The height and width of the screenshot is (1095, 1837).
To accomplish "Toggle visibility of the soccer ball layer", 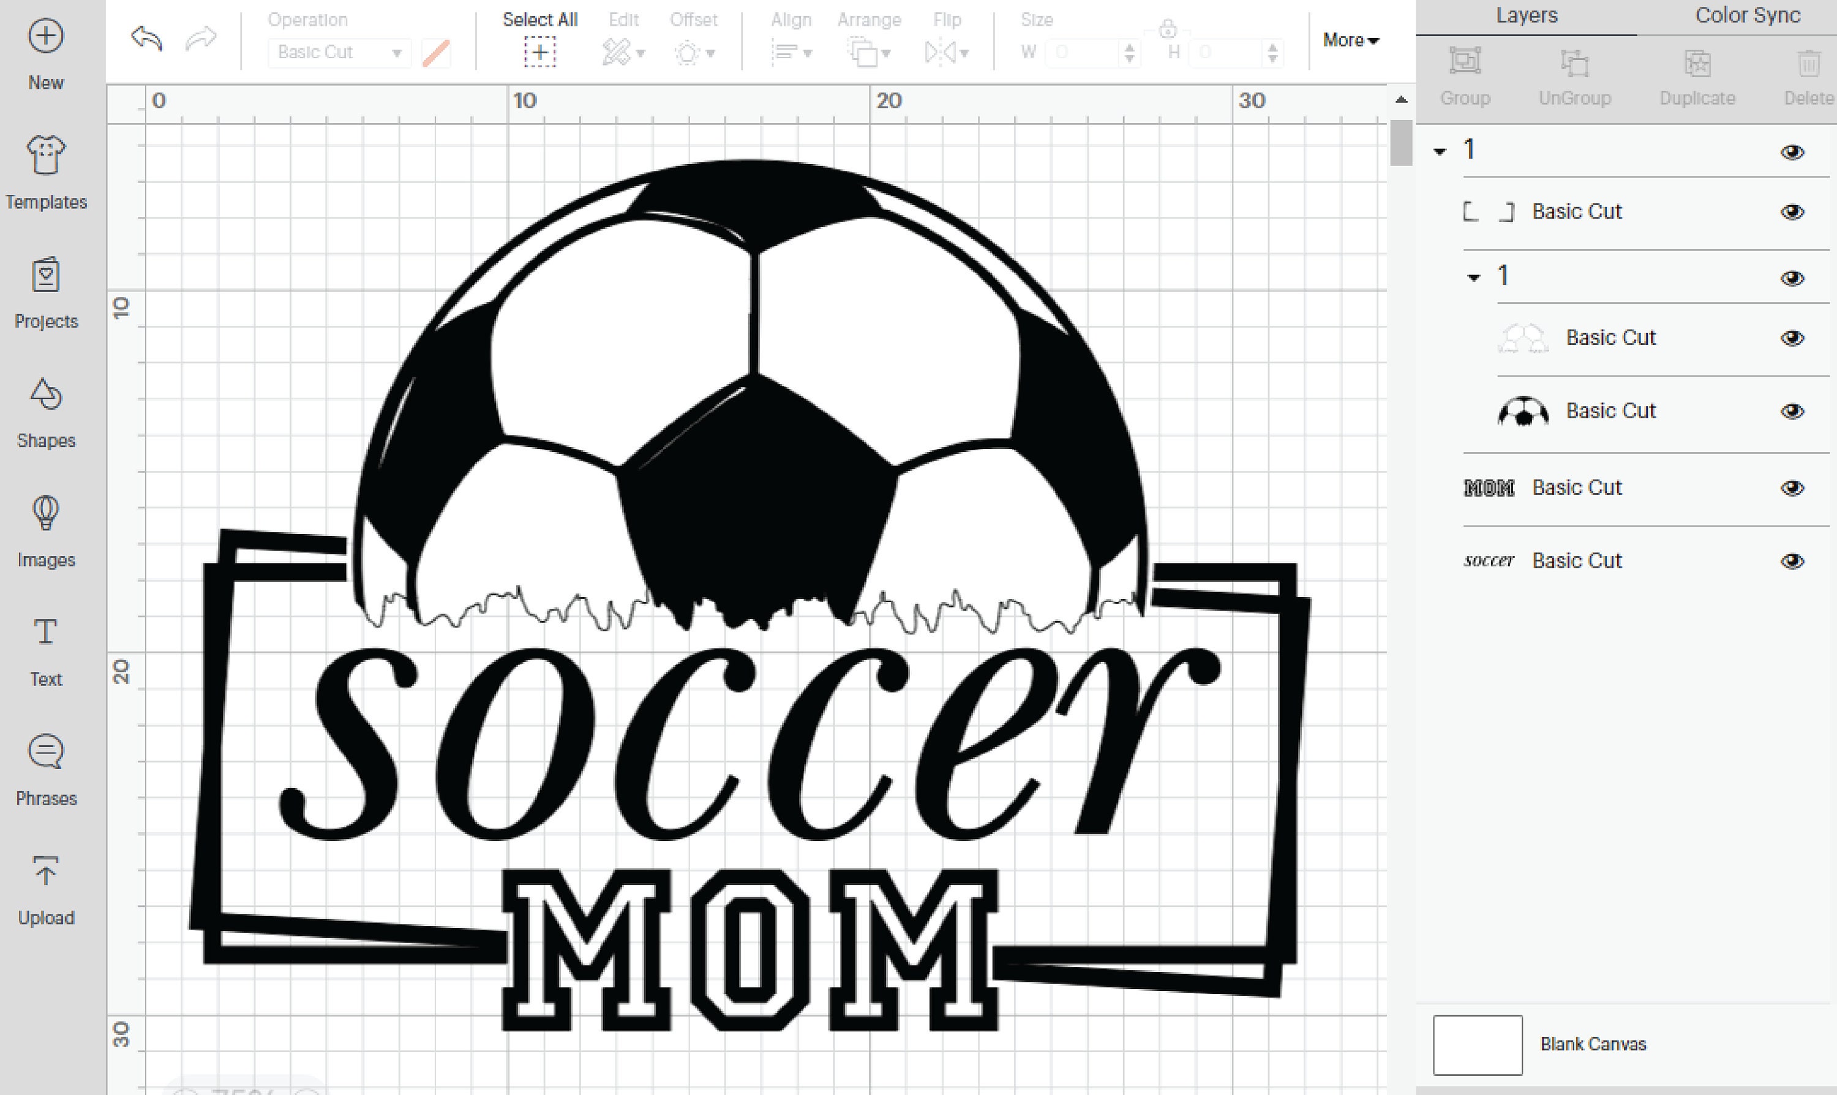I will (x=1793, y=412).
